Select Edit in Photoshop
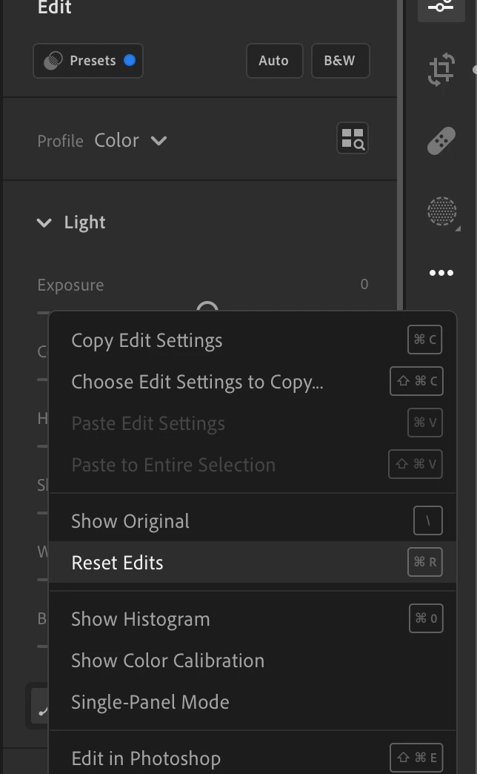This screenshot has height=774, width=477. pyautogui.click(x=146, y=758)
